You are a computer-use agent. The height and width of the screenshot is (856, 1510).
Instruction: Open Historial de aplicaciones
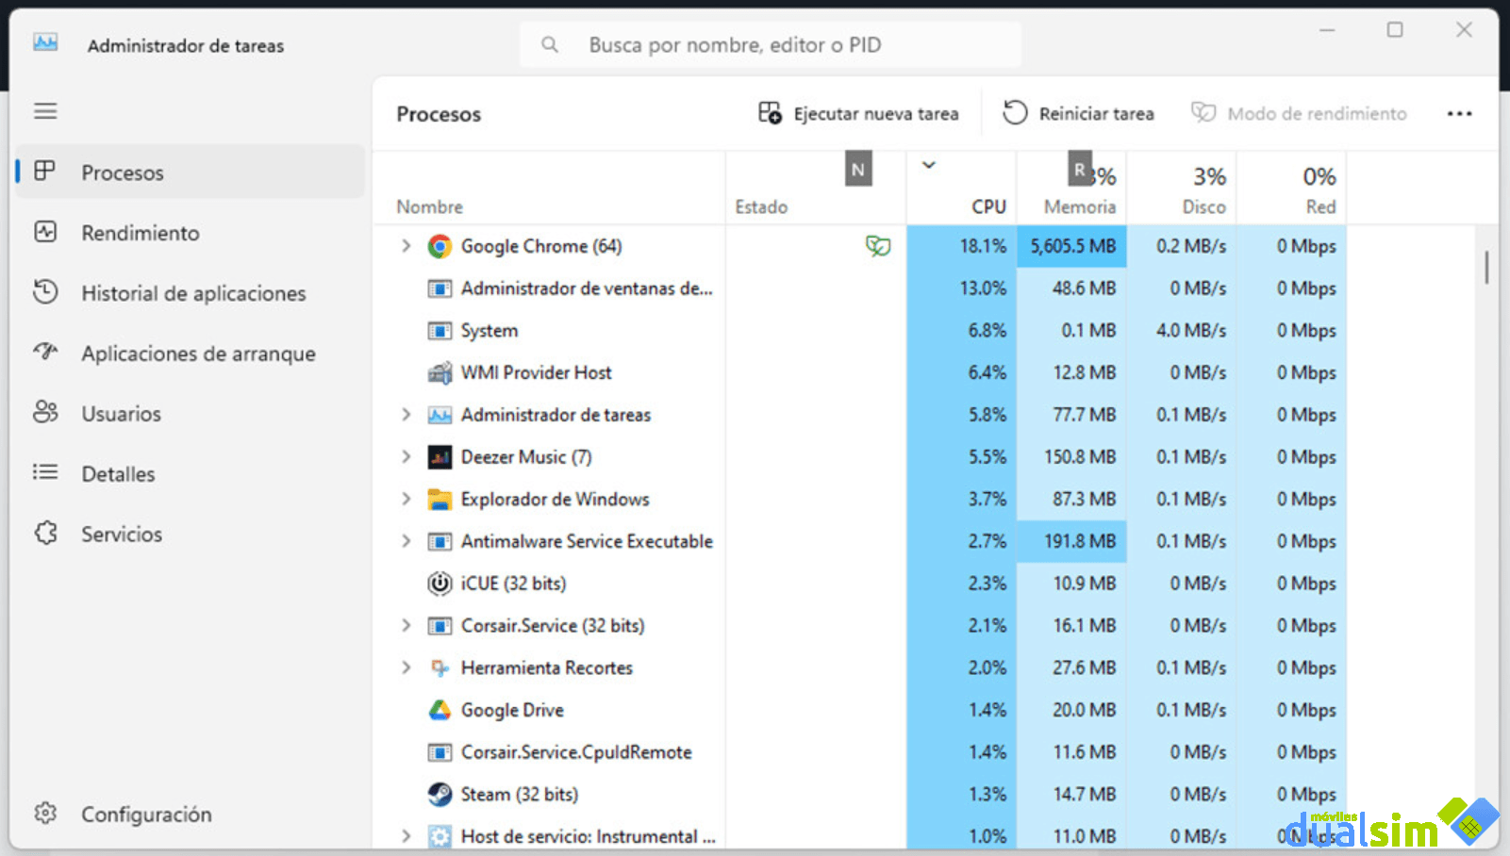(x=191, y=292)
